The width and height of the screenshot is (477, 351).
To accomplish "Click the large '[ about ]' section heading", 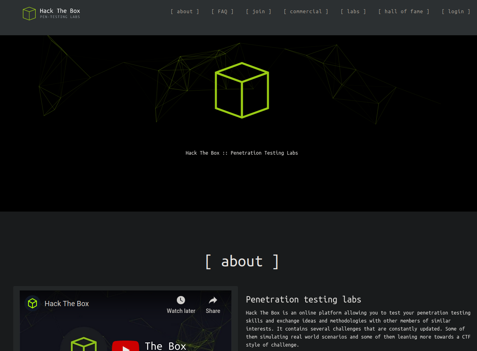I will coord(242,261).
